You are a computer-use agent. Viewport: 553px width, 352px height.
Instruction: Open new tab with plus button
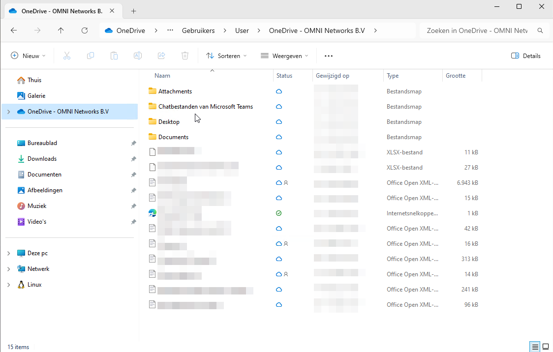133,11
